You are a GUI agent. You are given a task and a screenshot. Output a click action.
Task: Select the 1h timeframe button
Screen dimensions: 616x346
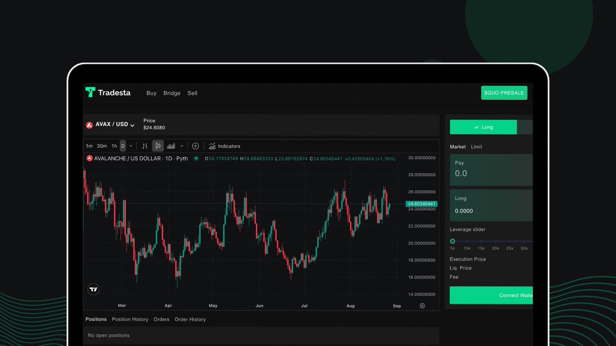pyautogui.click(x=114, y=146)
